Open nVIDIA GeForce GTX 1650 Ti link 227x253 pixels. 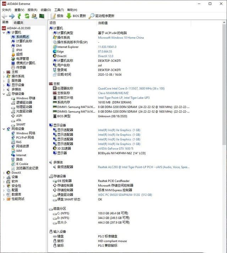[x=116, y=149]
